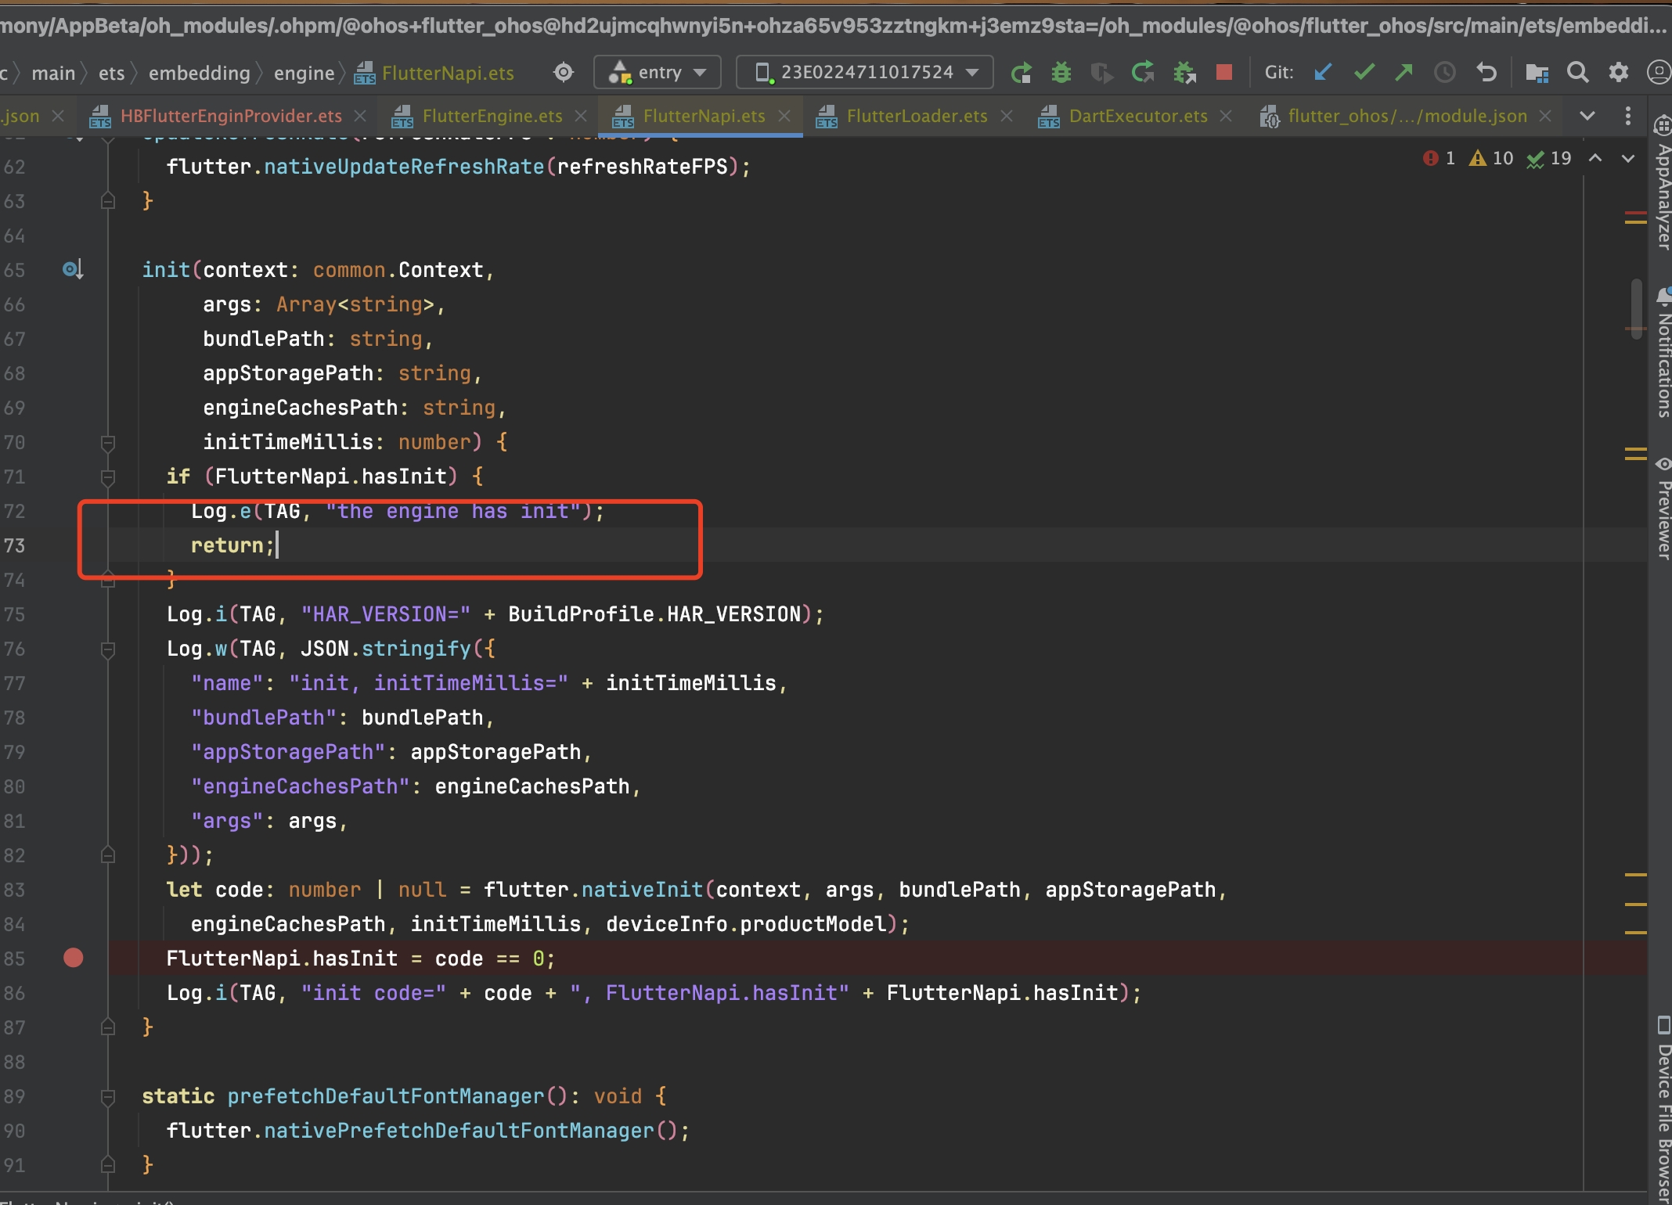Collapse code fold at line 63
Viewport: 1672px width, 1205px height.
coord(108,201)
